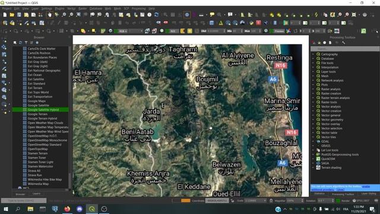The image size is (380, 214).
Task: Click the Type to locate search field
Action: point(24,201)
